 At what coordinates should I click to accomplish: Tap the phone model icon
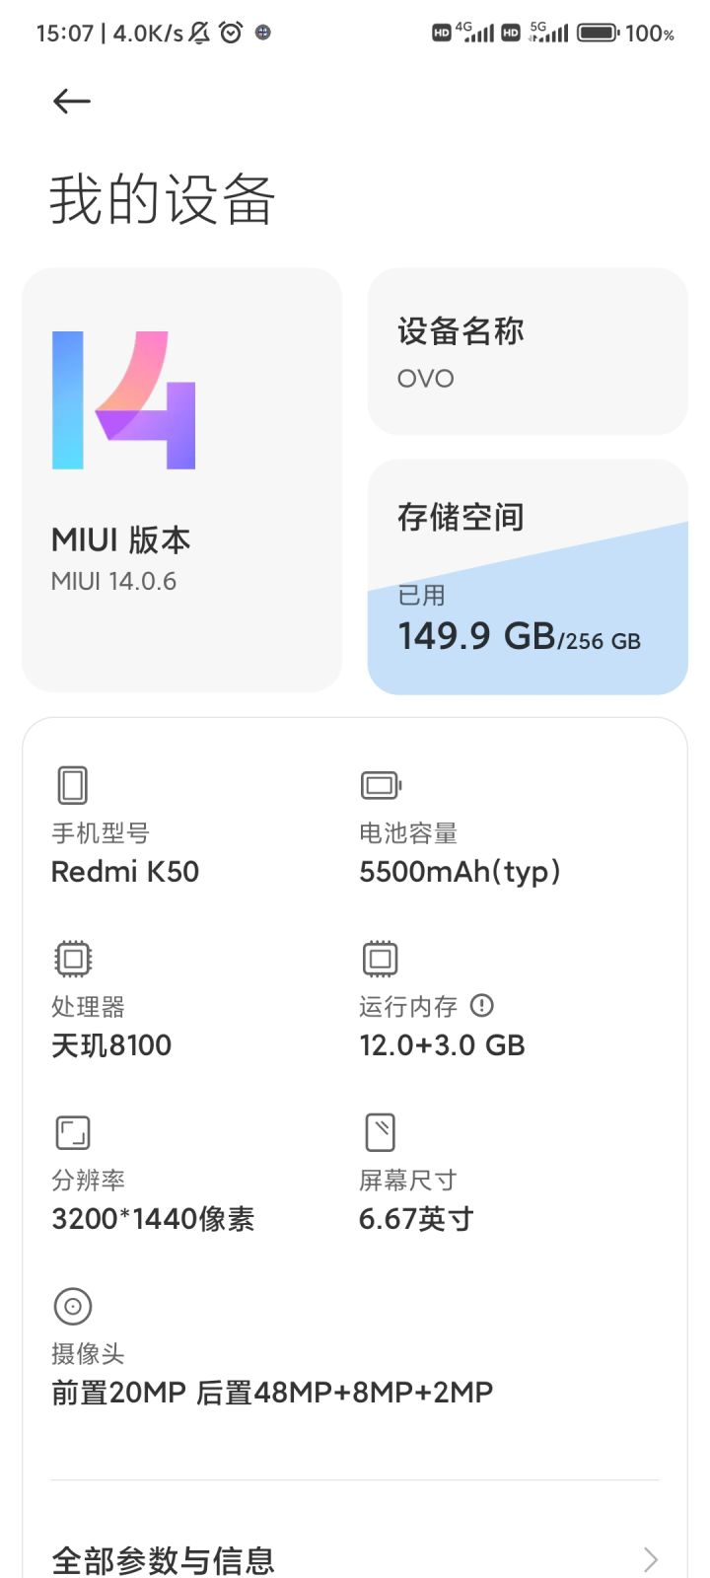pos(73,786)
